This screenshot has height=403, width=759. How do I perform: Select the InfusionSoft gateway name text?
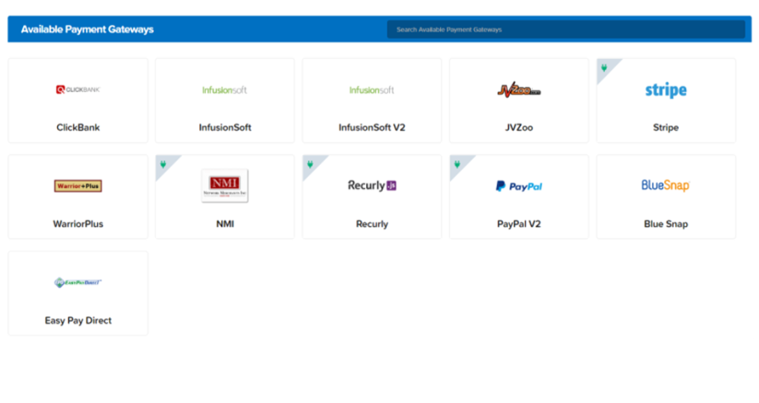tap(225, 127)
